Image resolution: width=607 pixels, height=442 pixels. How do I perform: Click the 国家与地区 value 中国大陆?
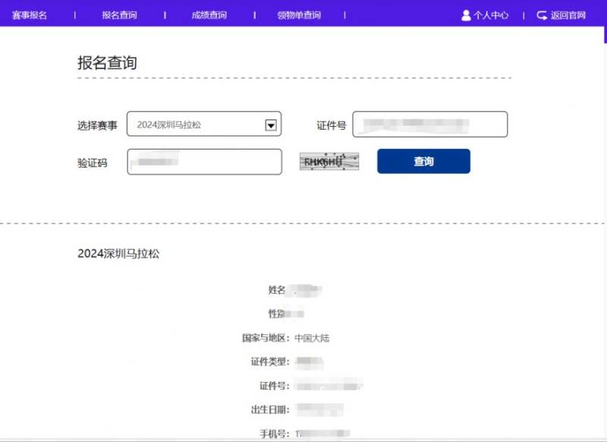(311, 338)
